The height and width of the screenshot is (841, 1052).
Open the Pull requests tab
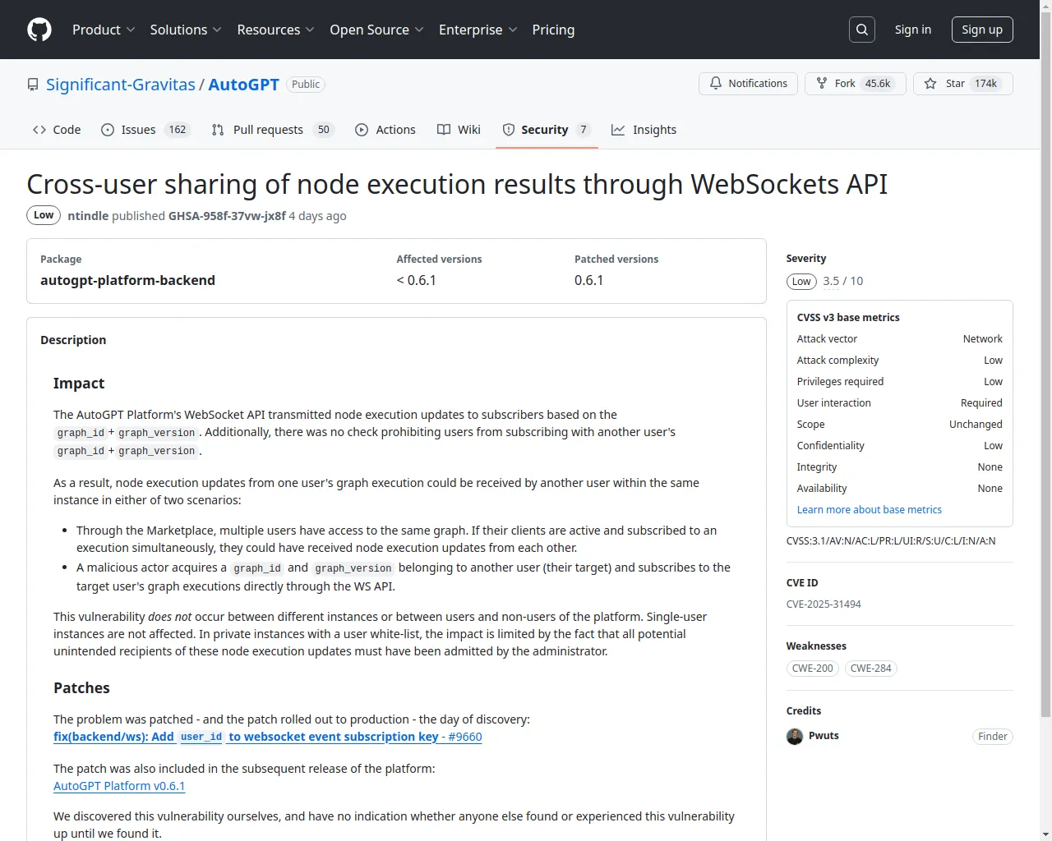(272, 130)
